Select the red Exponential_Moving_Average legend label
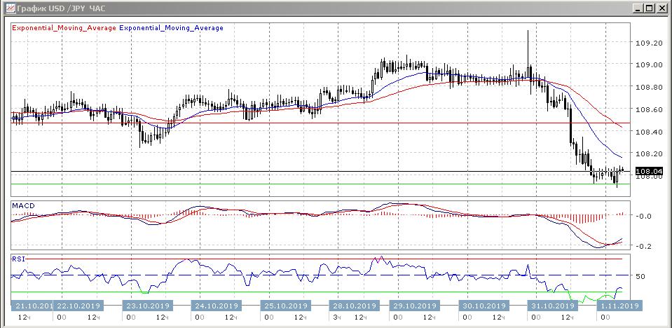 (x=64, y=28)
